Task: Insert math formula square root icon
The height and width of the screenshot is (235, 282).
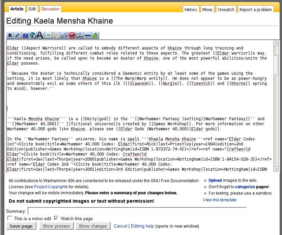Action: [x=64, y=35]
